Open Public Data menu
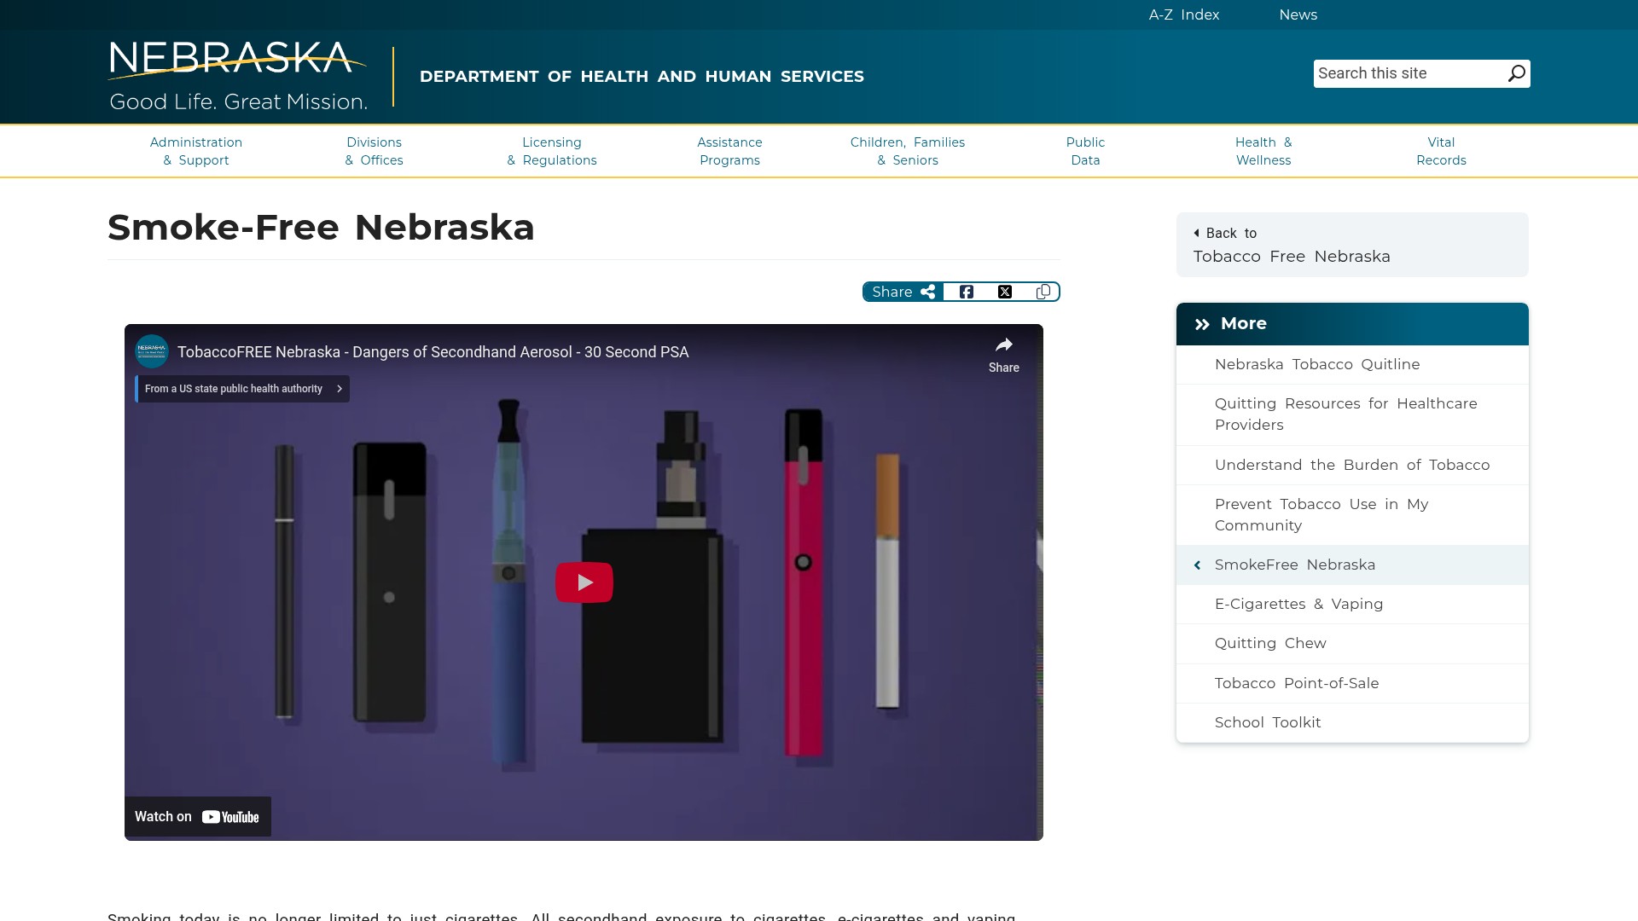This screenshot has width=1638, height=921. coord(1085,151)
